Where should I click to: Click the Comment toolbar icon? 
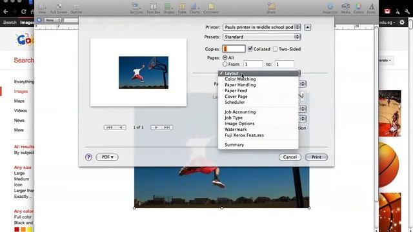click(x=211, y=8)
